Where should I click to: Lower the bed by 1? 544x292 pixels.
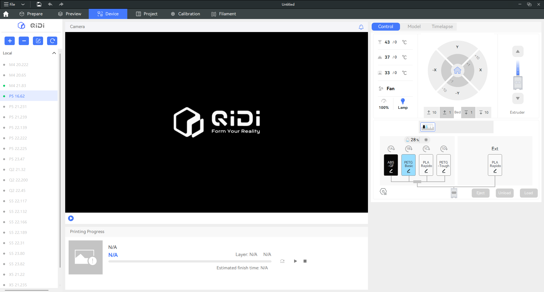(468, 113)
